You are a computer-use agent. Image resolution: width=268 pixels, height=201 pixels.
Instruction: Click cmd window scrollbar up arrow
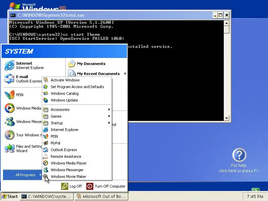226,23
